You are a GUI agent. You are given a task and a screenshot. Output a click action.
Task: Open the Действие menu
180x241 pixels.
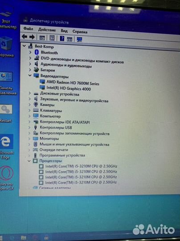pyautogui.click(x=47, y=29)
